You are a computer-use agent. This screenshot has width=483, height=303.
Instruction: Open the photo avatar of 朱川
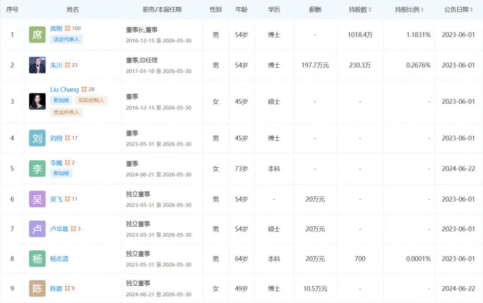[37, 65]
